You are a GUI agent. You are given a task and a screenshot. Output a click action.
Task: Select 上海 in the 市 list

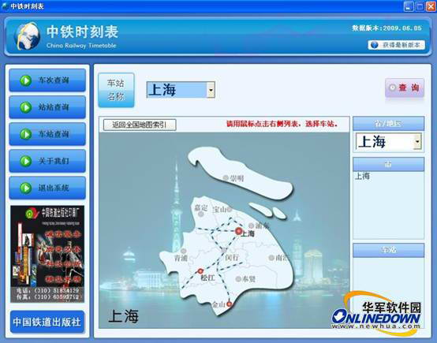tap(362, 176)
